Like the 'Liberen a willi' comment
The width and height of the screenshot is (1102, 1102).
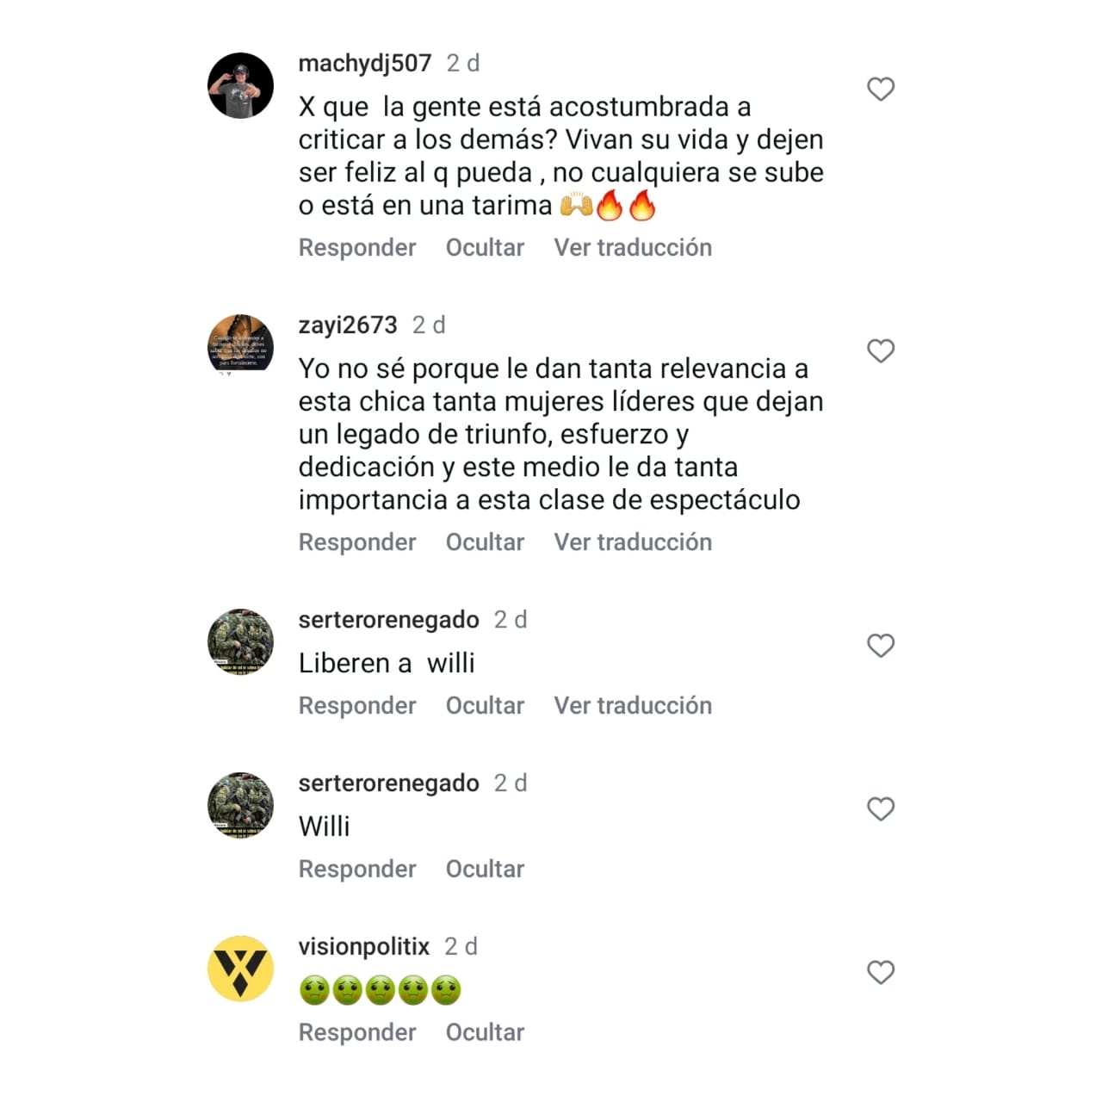tap(880, 645)
